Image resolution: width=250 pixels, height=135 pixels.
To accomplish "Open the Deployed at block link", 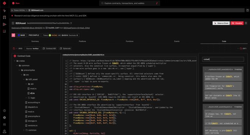I will pos(27,28).
